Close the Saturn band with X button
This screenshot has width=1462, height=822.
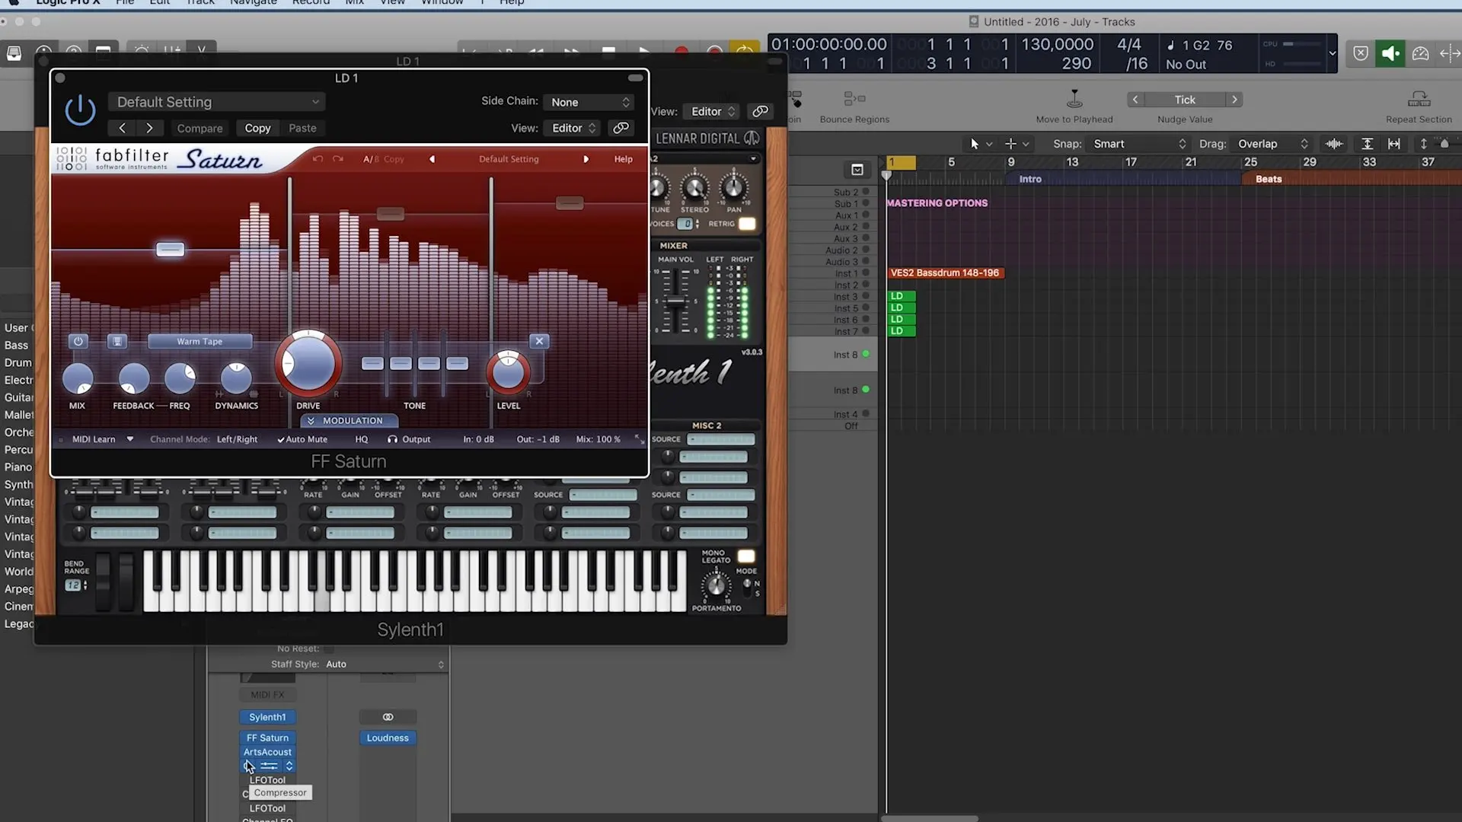click(539, 341)
